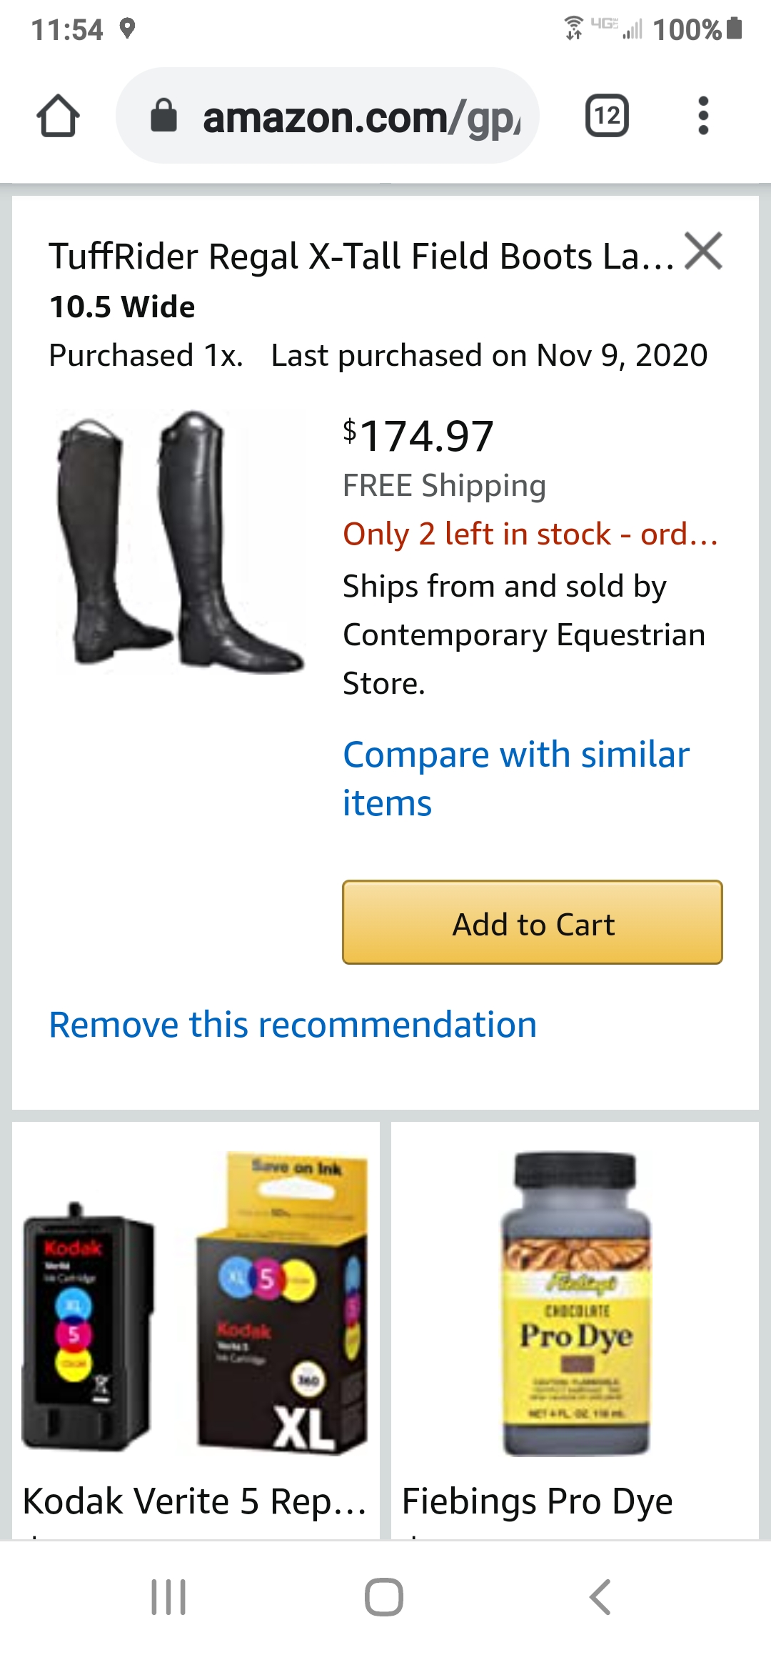Tap the Android back navigation arrow
The width and height of the screenshot is (771, 1655).
(x=600, y=1597)
